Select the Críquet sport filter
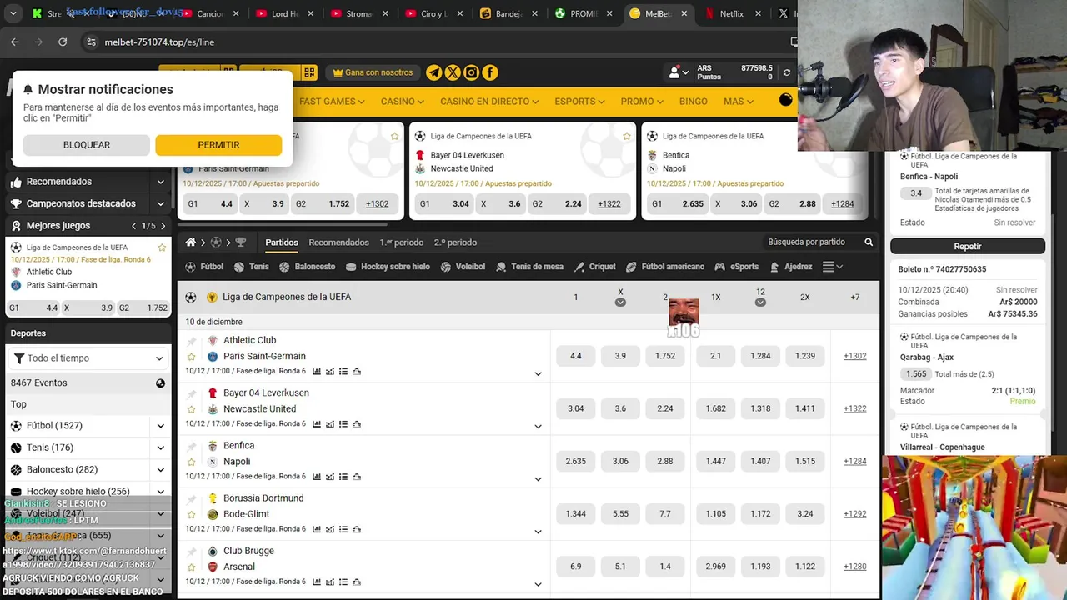The height and width of the screenshot is (600, 1067). pos(595,267)
